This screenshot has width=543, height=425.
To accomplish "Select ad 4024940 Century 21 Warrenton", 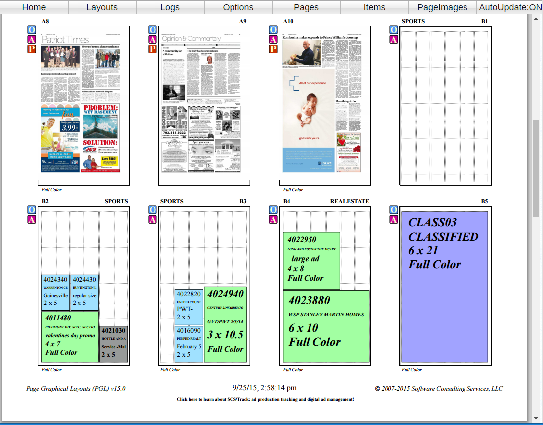I will point(226,324).
